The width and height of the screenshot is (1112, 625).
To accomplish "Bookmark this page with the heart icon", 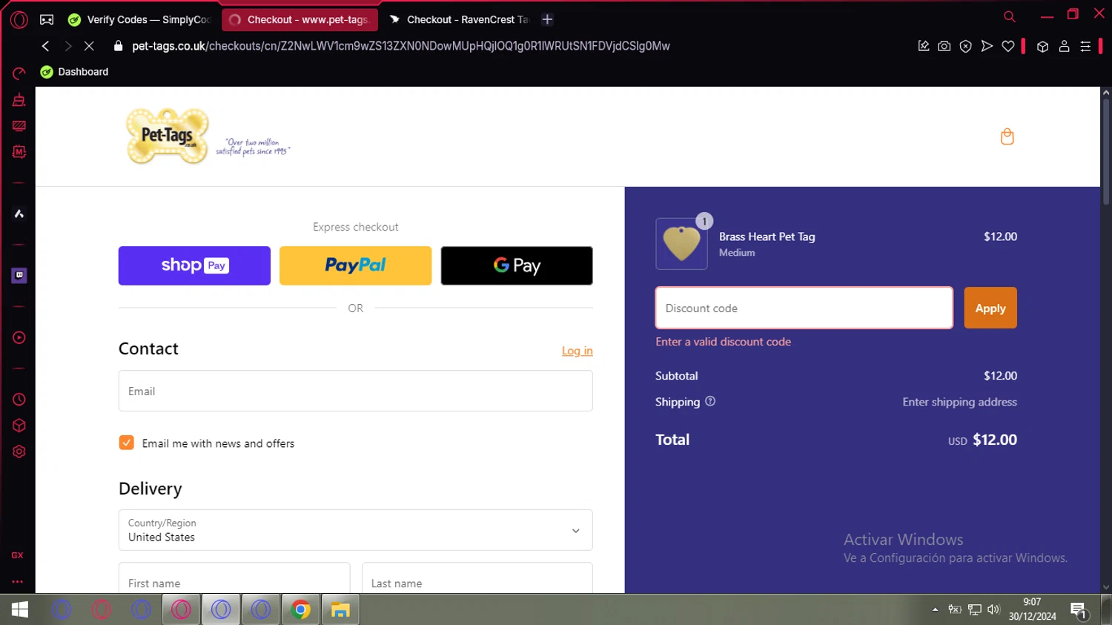I will [1008, 46].
